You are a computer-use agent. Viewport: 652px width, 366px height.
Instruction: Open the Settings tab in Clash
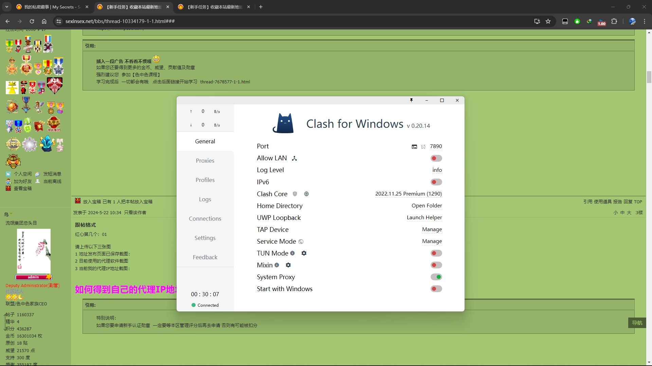point(205,238)
